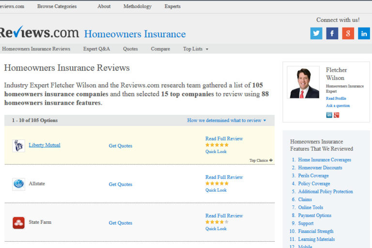This screenshot has width=372, height=248.
Task: Click Fletcher Wilson's profile photo
Action: point(303,82)
